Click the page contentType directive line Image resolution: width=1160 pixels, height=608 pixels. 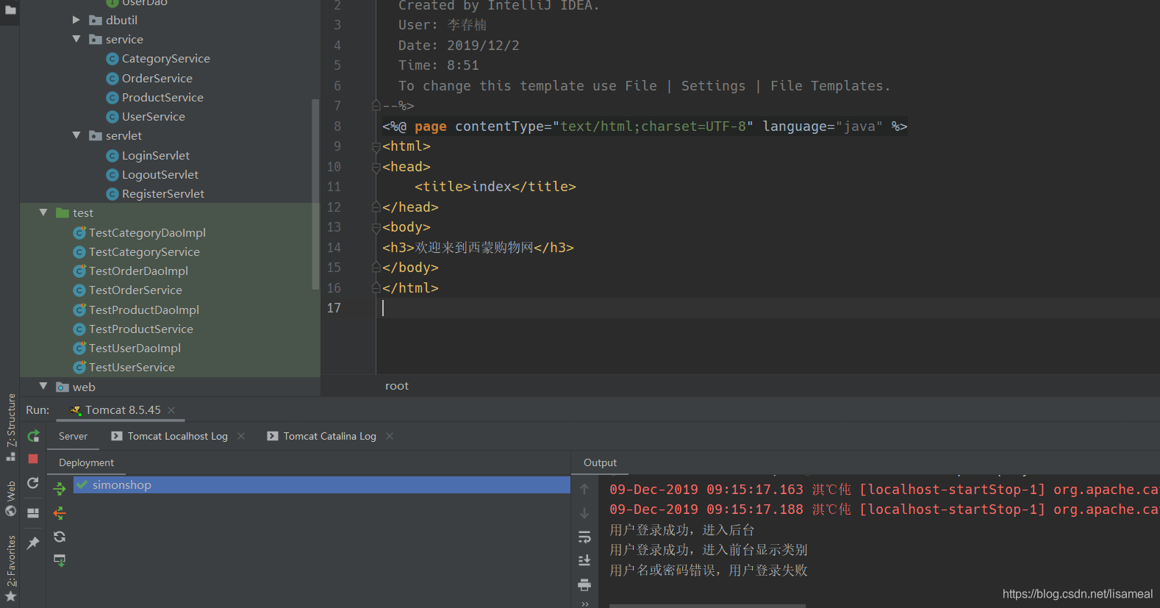645,126
